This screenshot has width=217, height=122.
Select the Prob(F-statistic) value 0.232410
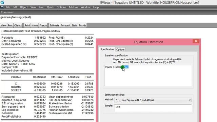pos(40,117)
